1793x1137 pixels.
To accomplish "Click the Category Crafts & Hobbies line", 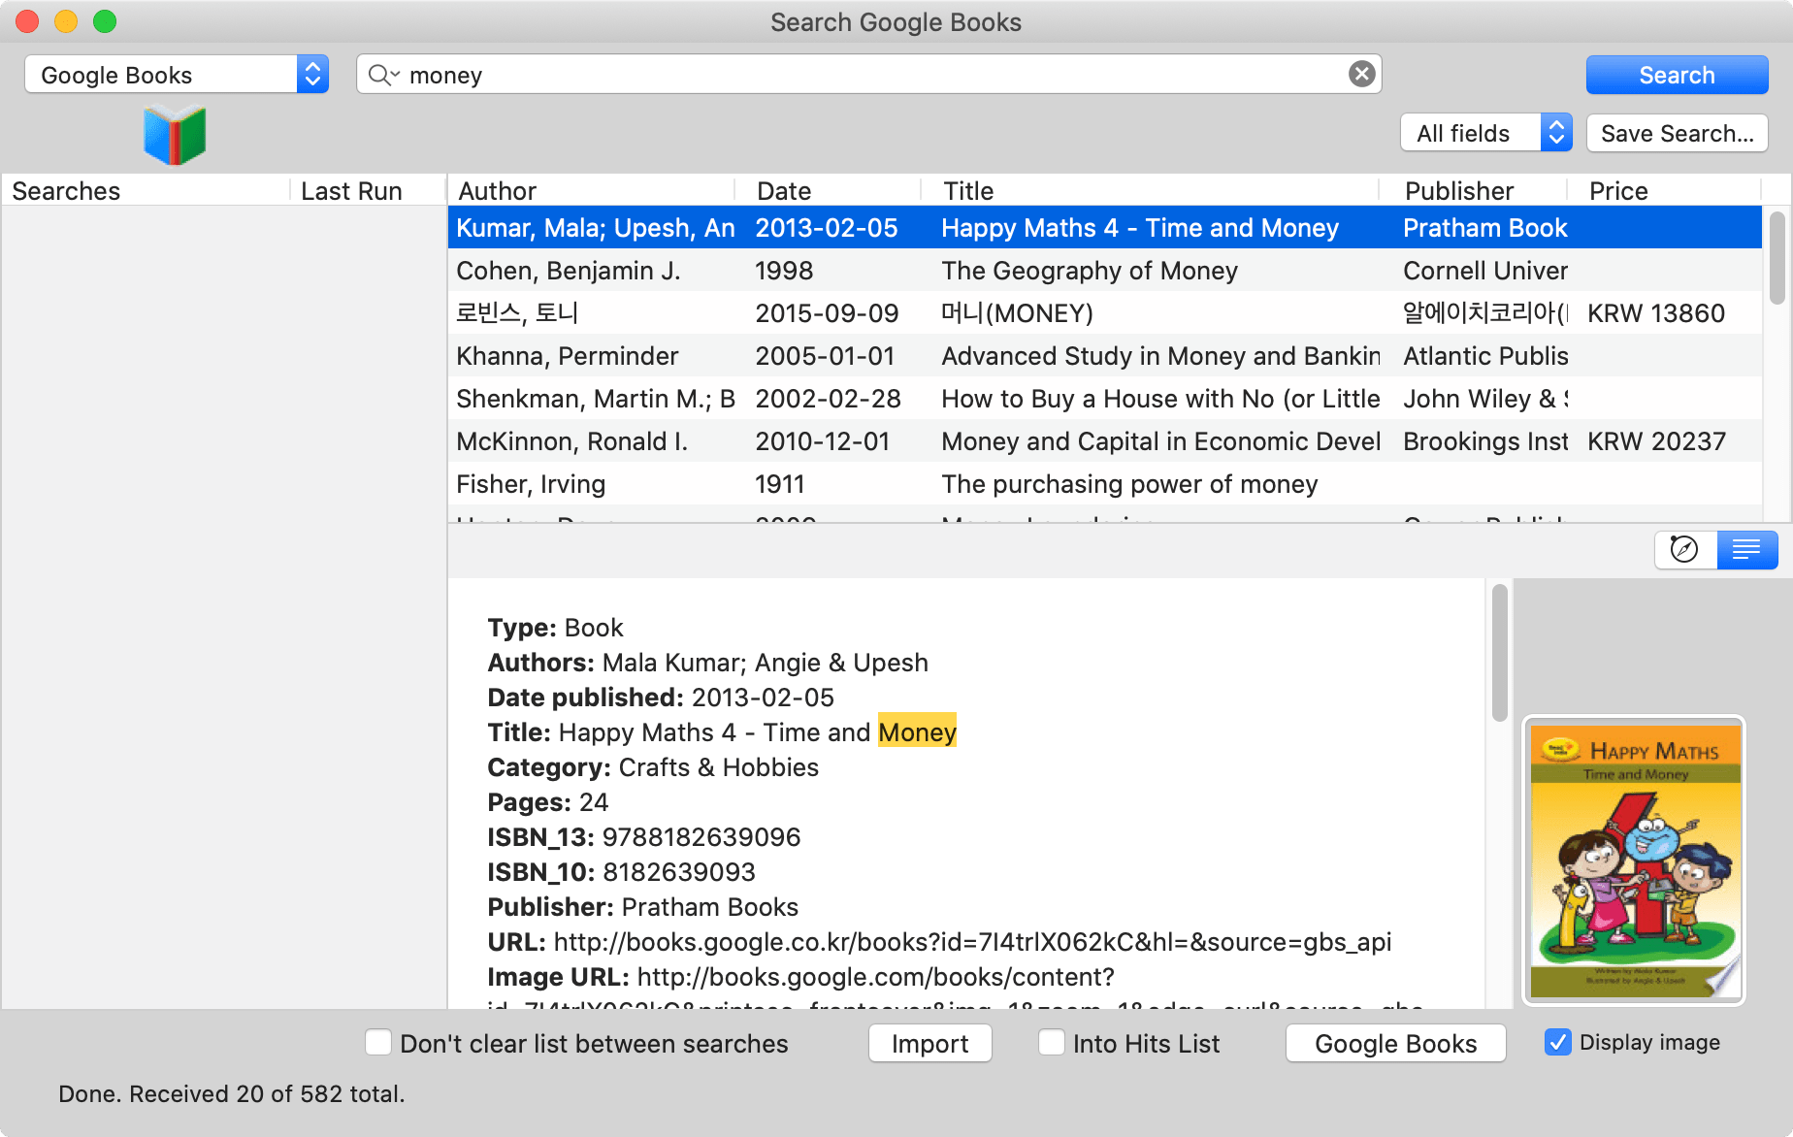I will 652,767.
